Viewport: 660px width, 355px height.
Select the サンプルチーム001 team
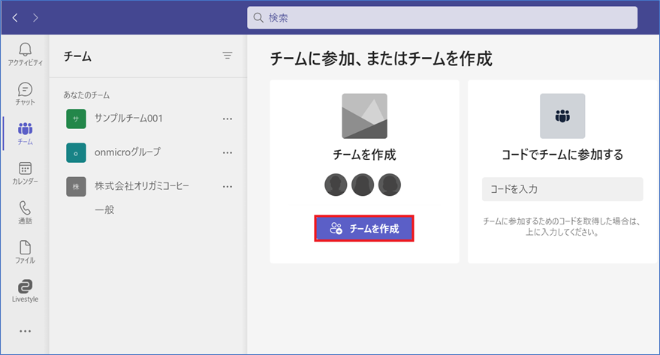(128, 119)
